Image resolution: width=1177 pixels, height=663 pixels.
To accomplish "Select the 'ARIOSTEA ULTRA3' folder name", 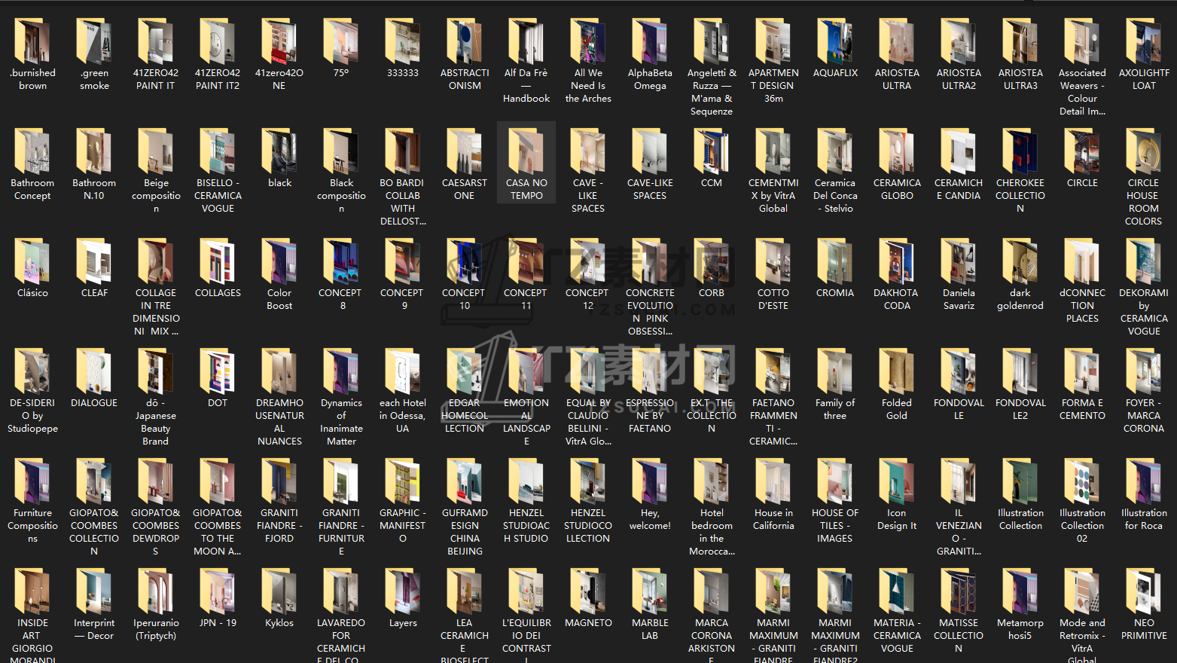I will click(x=1020, y=79).
